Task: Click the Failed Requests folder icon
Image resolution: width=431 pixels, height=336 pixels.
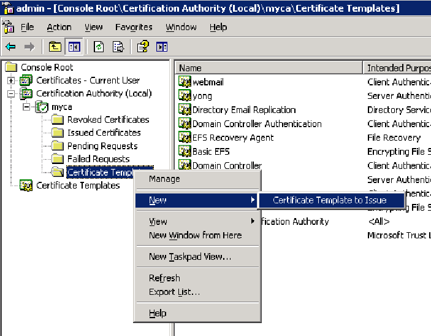Action: click(58, 159)
